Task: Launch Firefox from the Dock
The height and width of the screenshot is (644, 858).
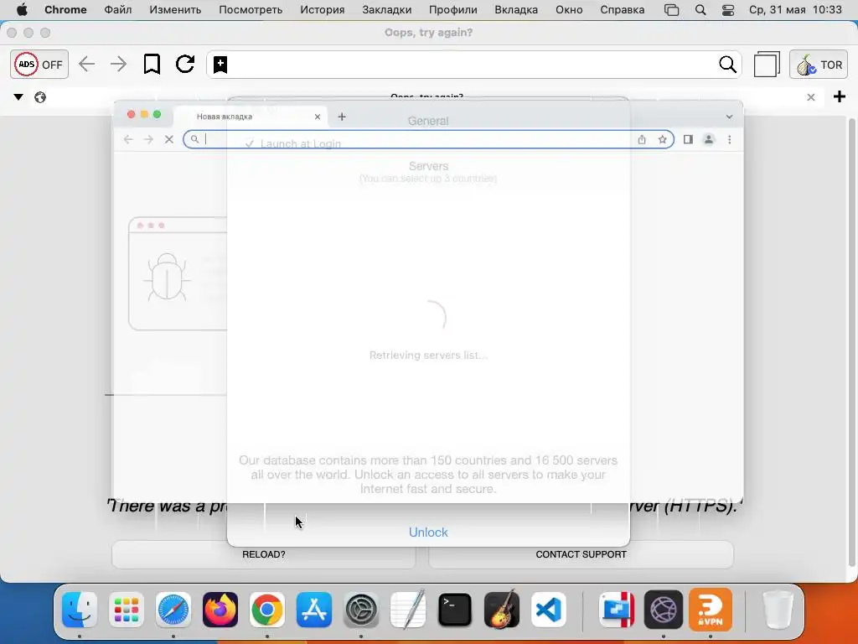Action: pos(220,610)
